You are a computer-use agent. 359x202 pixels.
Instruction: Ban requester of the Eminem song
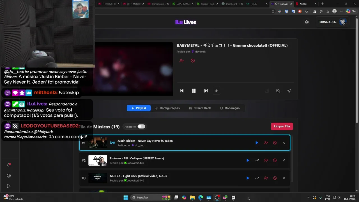[266, 160]
